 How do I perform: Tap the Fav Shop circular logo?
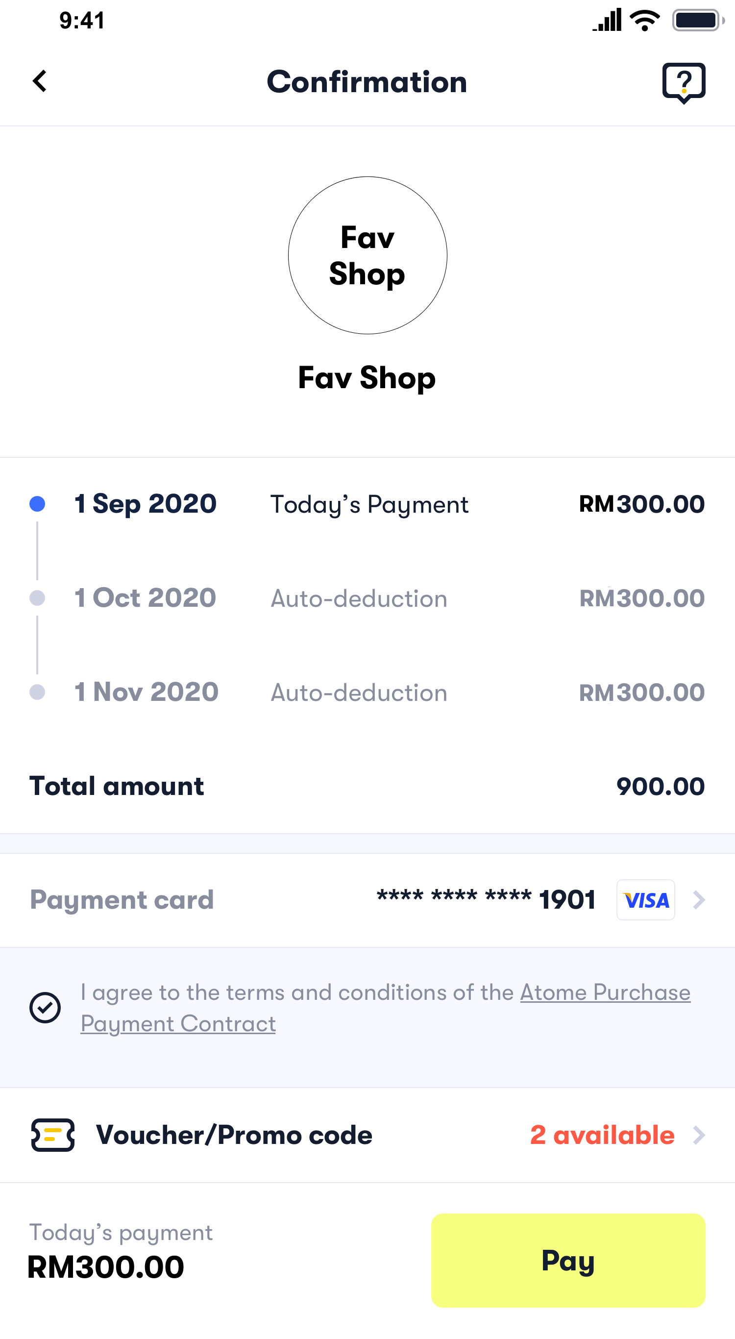click(367, 255)
